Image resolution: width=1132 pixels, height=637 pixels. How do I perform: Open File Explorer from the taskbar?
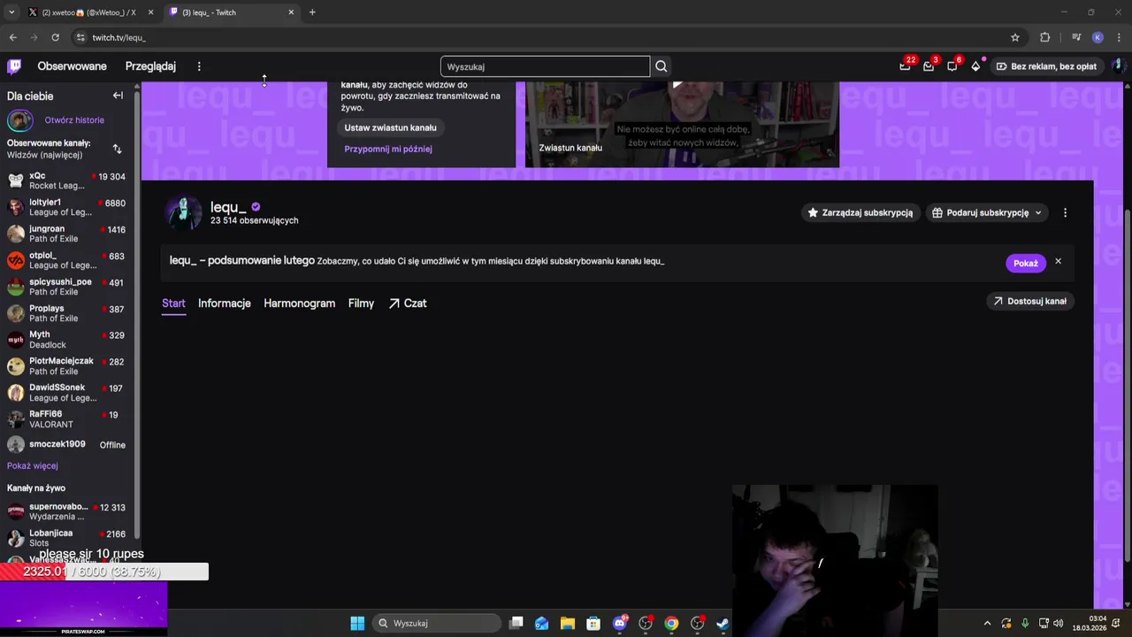tap(568, 623)
